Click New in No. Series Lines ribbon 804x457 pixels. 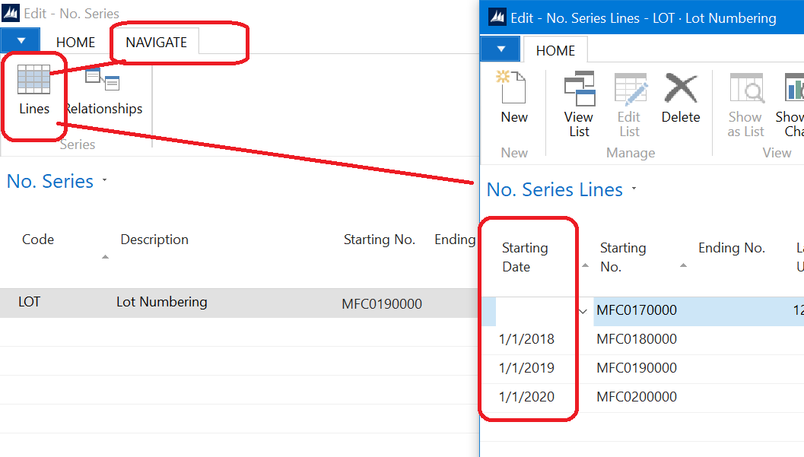pyautogui.click(x=513, y=98)
